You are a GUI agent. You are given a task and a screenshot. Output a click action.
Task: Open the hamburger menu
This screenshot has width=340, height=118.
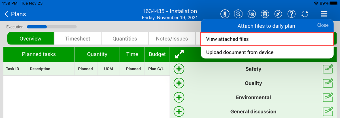pyautogui.click(x=324, y=14)
